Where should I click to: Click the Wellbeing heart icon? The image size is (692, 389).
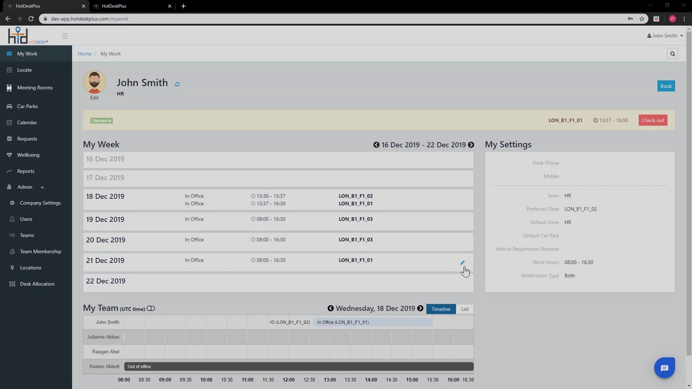click(9, 155)
